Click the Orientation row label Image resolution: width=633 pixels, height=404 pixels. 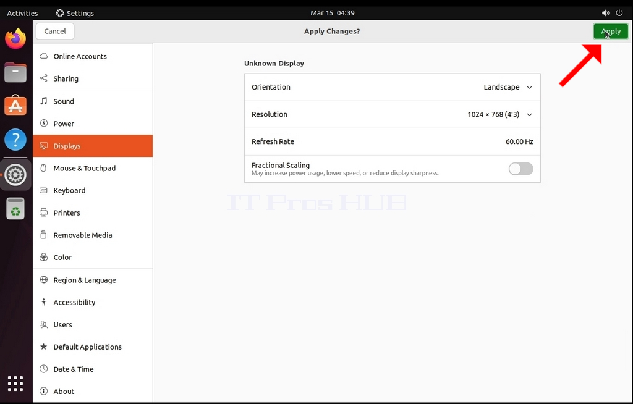pos(271,87)
